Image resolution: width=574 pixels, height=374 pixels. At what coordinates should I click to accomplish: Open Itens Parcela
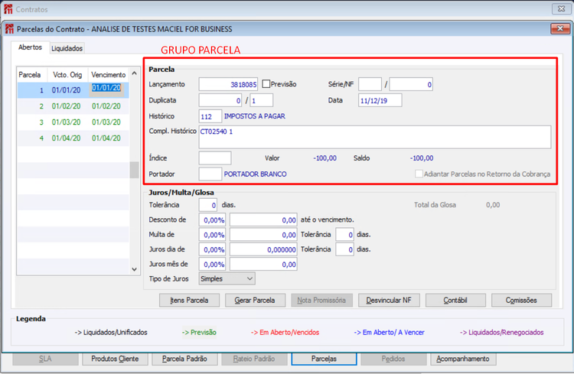click(x=189, y=300)
